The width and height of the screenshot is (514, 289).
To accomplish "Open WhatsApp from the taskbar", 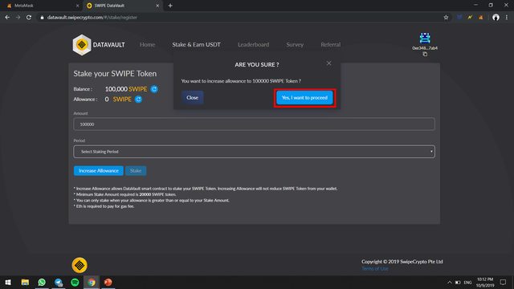I will coord(42,282).
